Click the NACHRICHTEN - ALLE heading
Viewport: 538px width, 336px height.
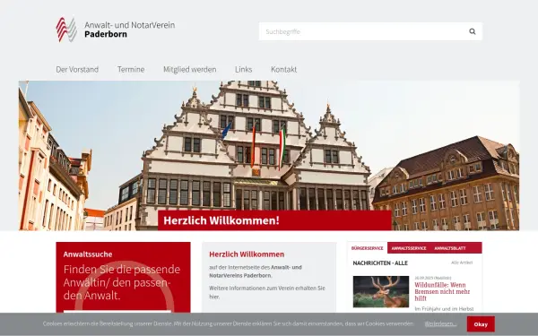pyautogui.click(x=380, y=263)
